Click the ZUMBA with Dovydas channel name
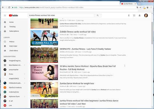The image size is (154, 109). (x=67, y=52)
